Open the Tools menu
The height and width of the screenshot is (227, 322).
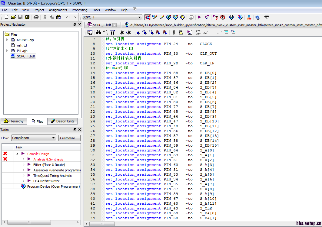pos(96,10)
